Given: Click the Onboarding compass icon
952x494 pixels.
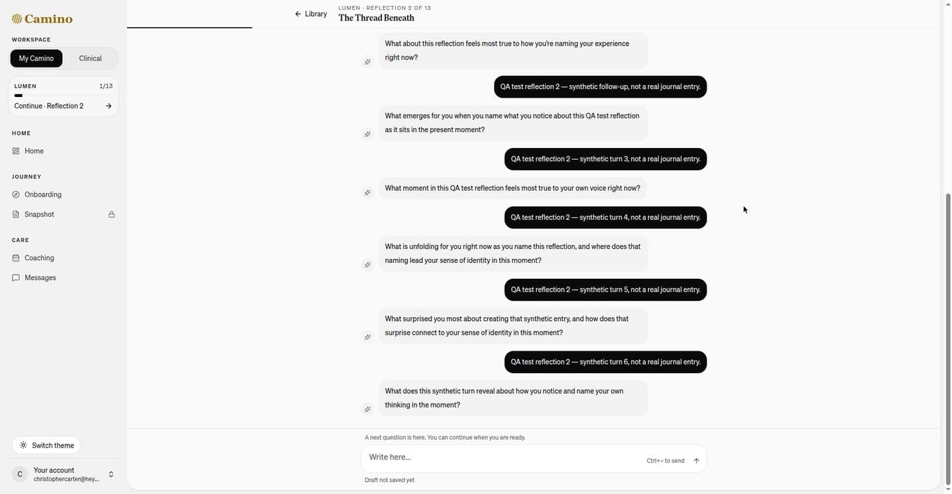Looking at the screenshot, I should point(16,195).
